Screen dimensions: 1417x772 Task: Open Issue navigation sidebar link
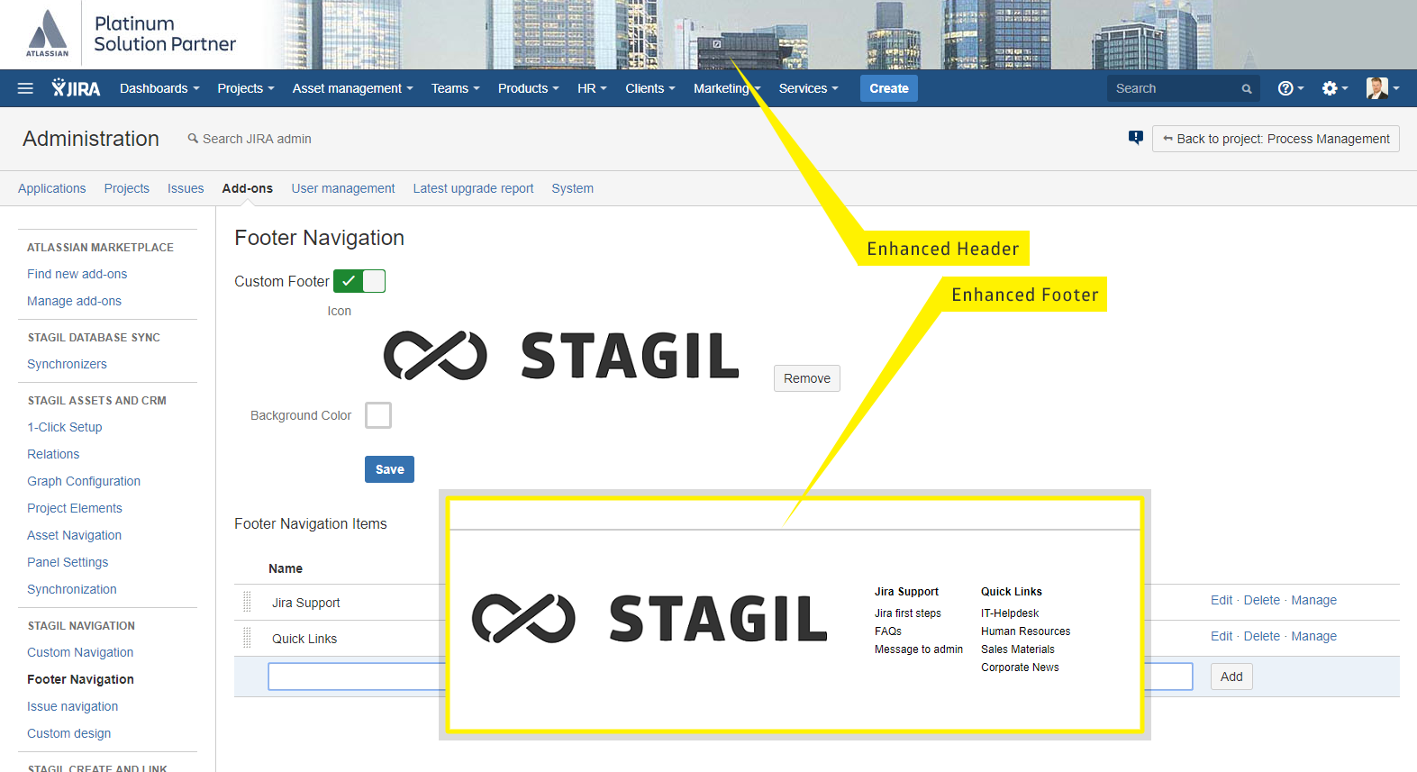(73, 706)
